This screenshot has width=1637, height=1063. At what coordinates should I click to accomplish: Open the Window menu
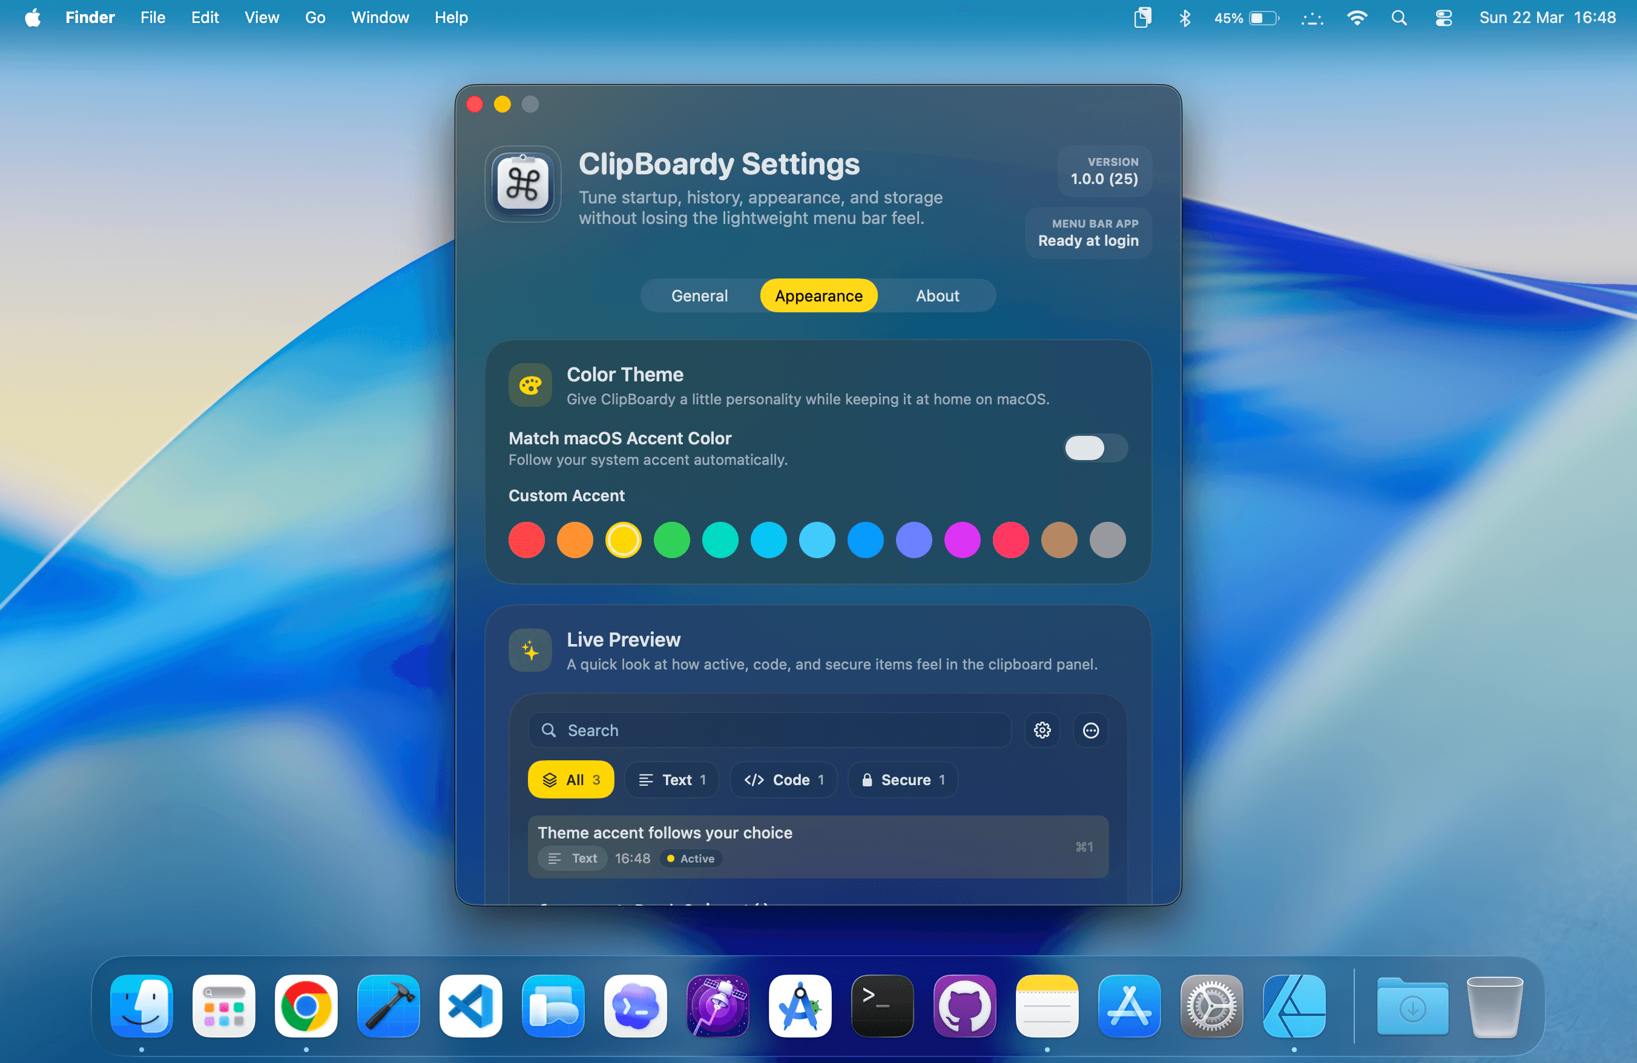pos(379,17)
